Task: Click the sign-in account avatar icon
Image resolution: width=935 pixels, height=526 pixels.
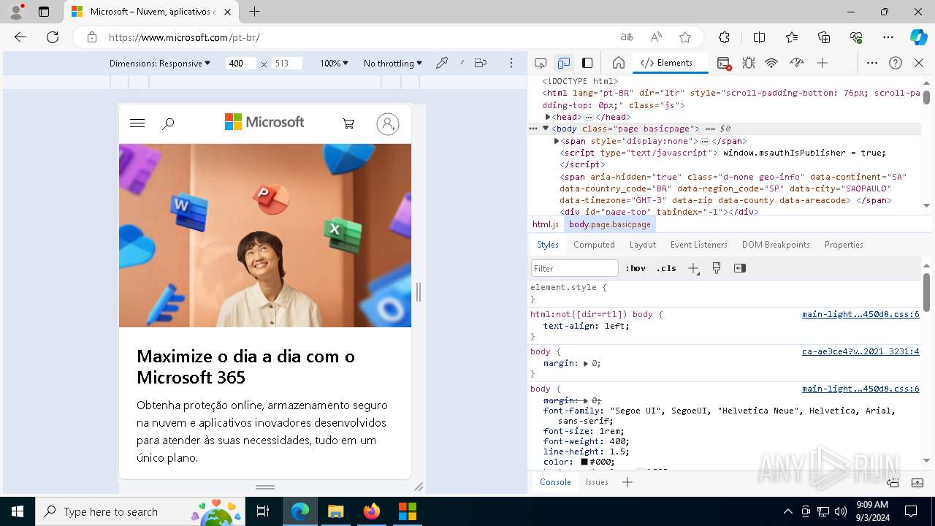Action: point(388,124)
